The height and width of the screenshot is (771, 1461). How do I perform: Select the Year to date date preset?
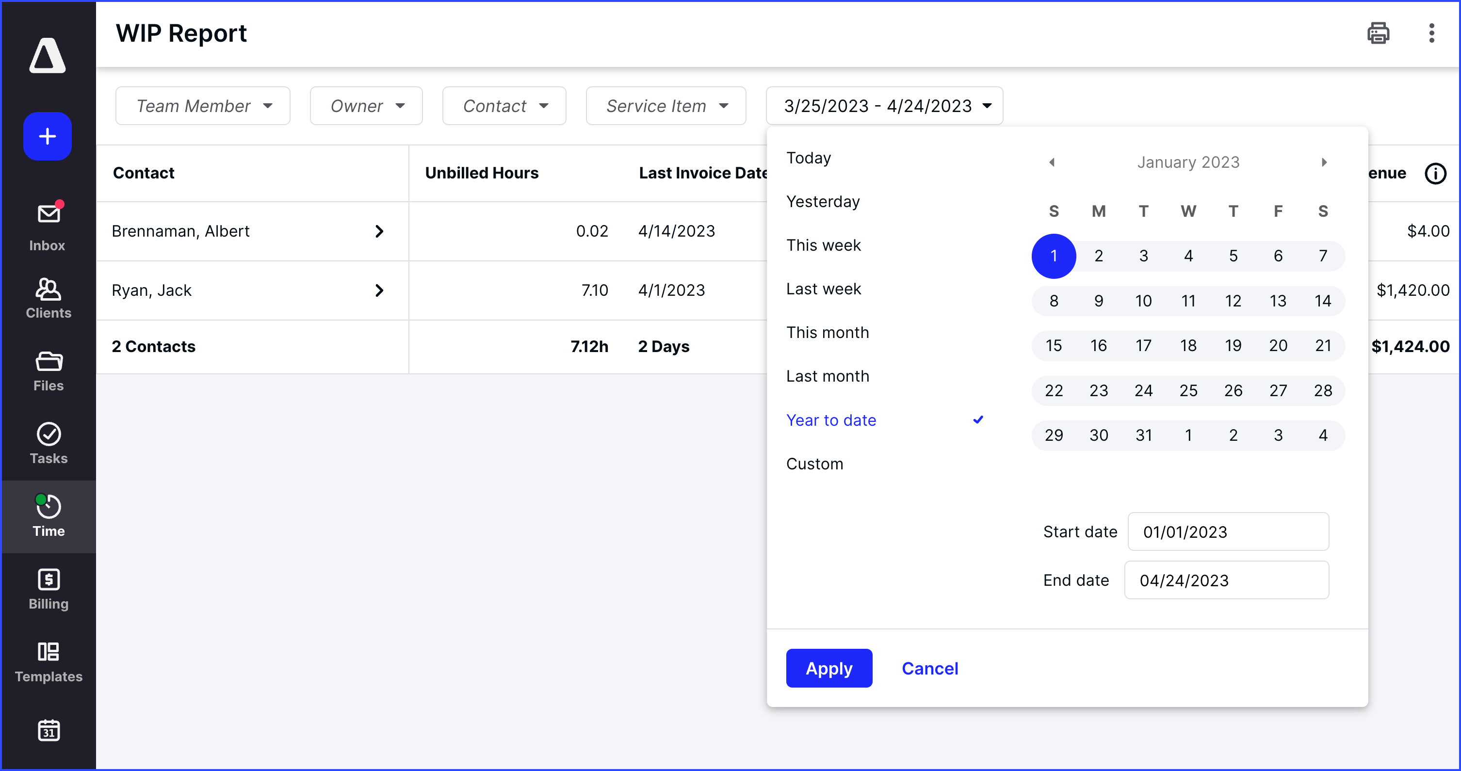click(831, 420)
